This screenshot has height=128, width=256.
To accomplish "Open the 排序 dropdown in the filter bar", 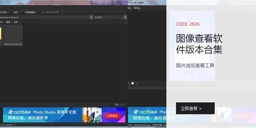I will click(x=2, y=22).
